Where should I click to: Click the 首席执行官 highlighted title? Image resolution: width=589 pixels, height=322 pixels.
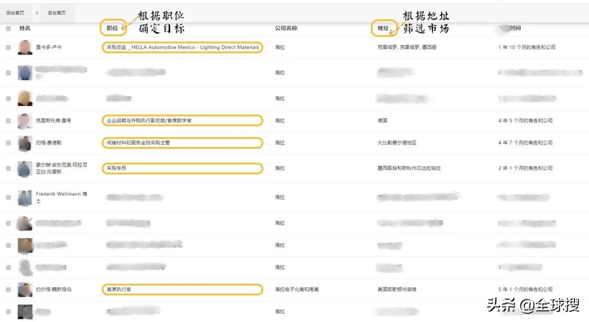(119, 289)
